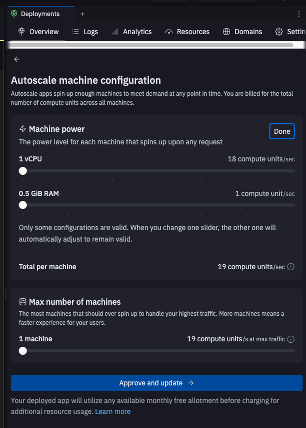Open the Settings tab
Image resolution: width=306 pixels, height=428 pixels.
tap(290, 32)
